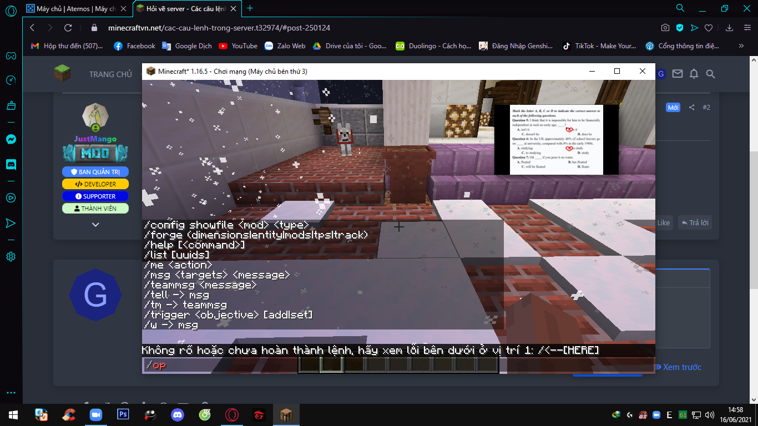Open the ad blocker shield icon
Screen dimensions: 758x426
680,28
